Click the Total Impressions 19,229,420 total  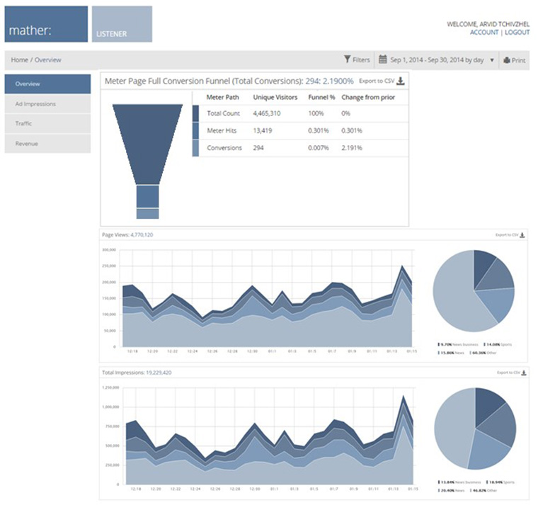(159, 373)
